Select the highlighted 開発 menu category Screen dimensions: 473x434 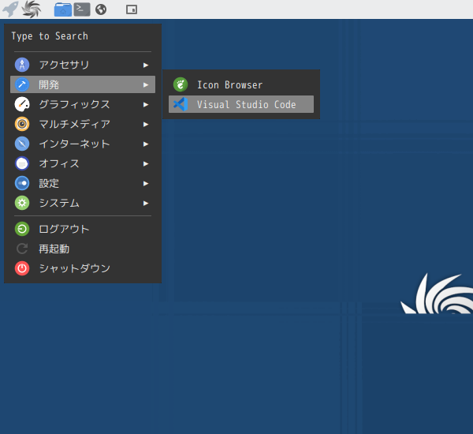point(49,84)
